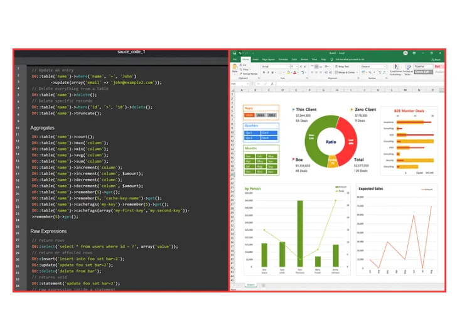Viewport: 472px width, 332px height.
Task: Open the font name dropdown showing Arial
Action: [x=274, y=67]
